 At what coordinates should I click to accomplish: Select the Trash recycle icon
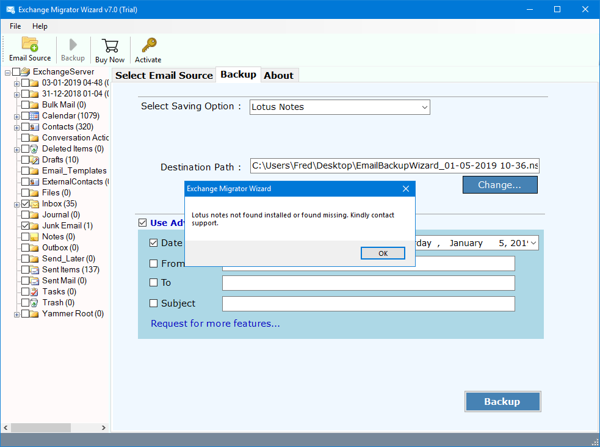[x=34, y=303]
